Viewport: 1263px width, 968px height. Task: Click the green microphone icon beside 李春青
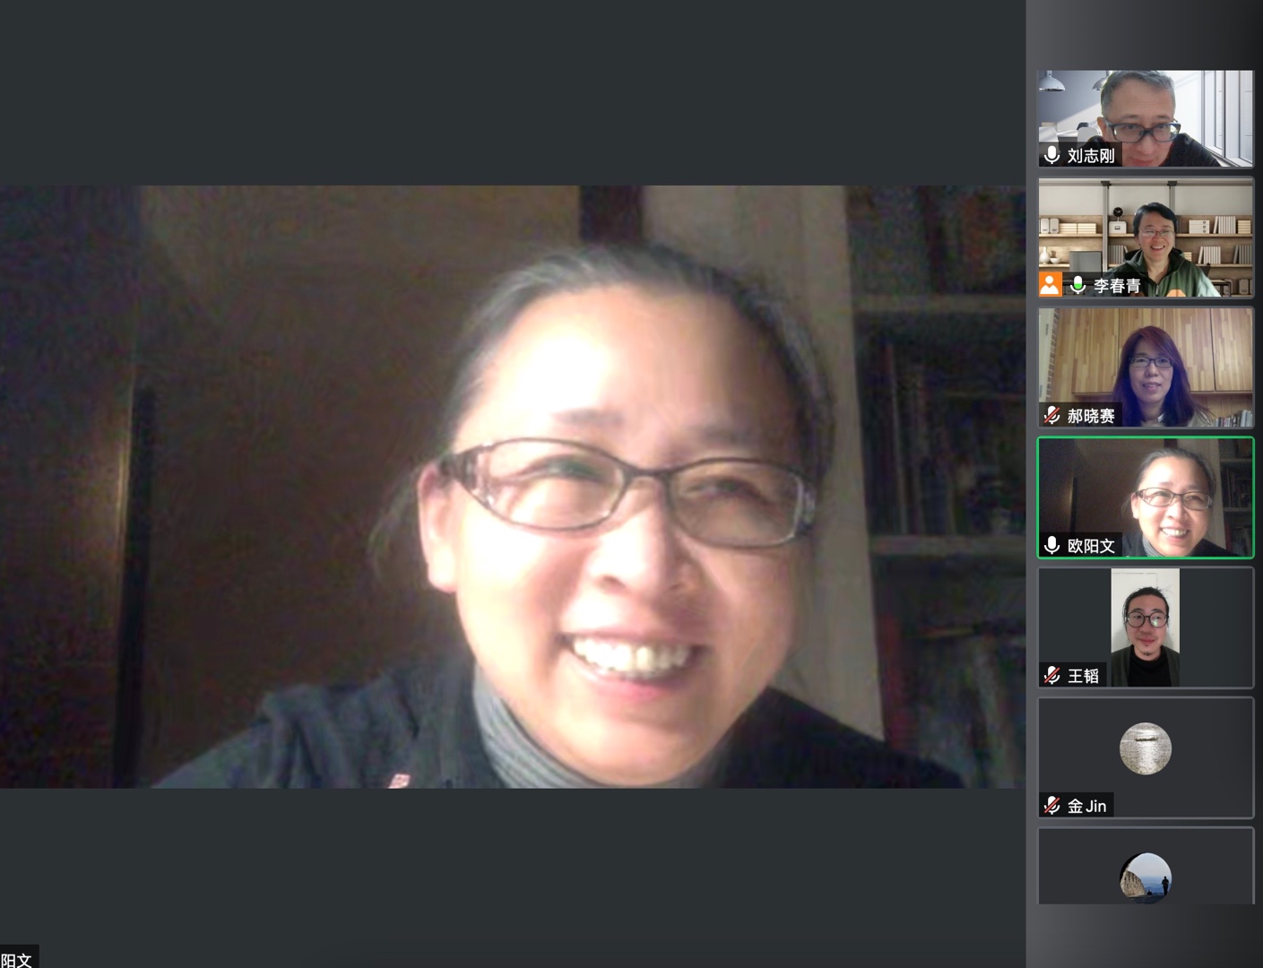click(1078, 285)
